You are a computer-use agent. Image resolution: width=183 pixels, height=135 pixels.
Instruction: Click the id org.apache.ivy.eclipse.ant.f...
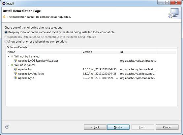137,74
